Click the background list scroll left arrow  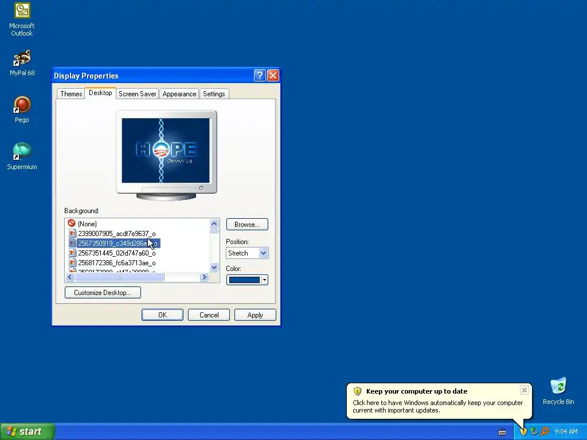click(x=70, y=277)
